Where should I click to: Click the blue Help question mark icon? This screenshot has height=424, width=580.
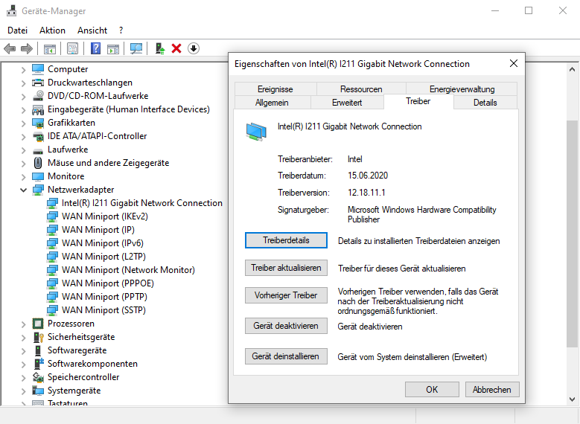point(95,48)
